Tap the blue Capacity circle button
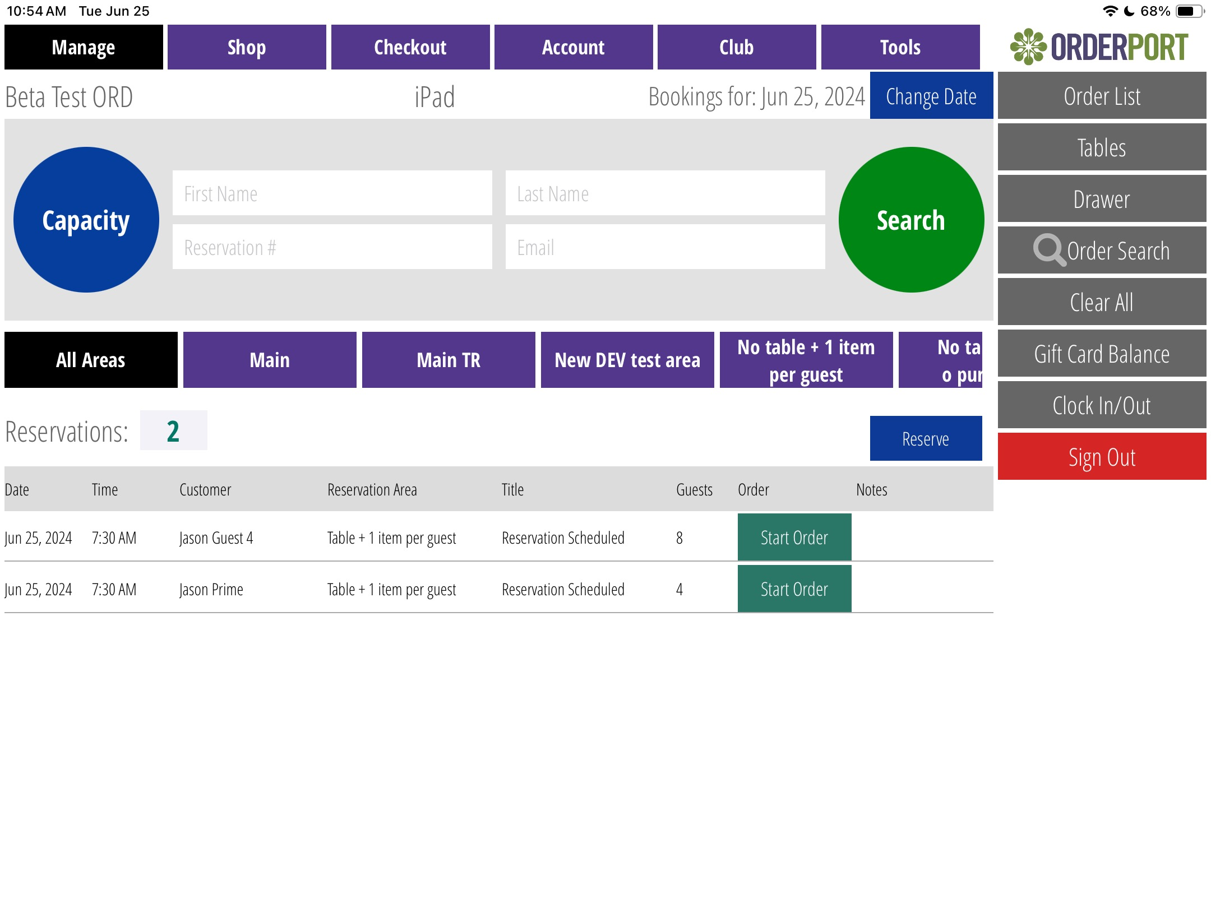 point(86,220)
